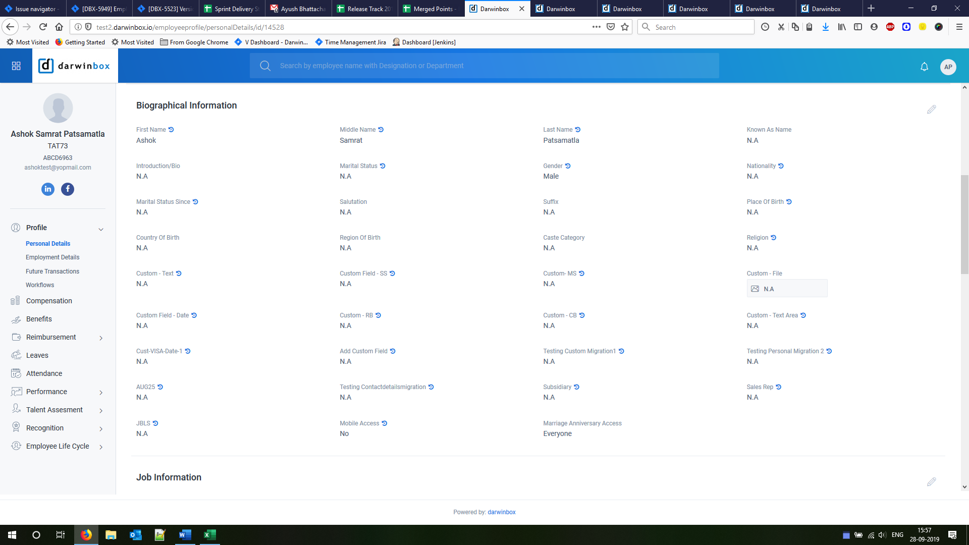969x545 pixels.
Task: Open the Excel app in taskbar
Action: click(x=209, y=535)
